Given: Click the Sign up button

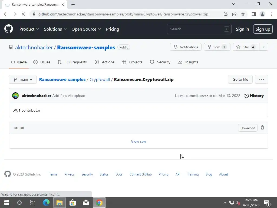Looking at the screenshot, I should pyautogui.click(x=263, y=29).
